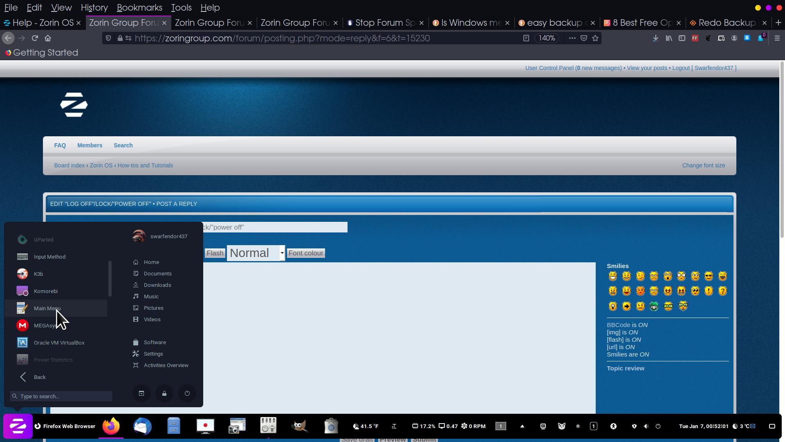The width and height of the screenshot is (785, 442).
Task: Open the Firefox library icon
Action: [x=669, y=38]
